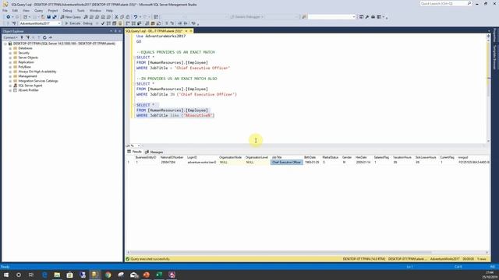Select Integration Services Catalogs item
Screen dimensions: 499x280
point(38,81)
